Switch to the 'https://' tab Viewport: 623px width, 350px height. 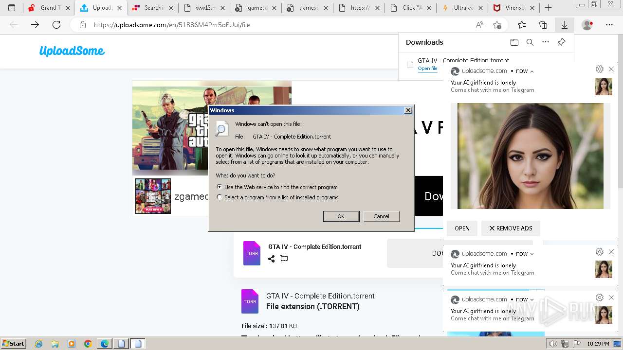pos(359,8)
